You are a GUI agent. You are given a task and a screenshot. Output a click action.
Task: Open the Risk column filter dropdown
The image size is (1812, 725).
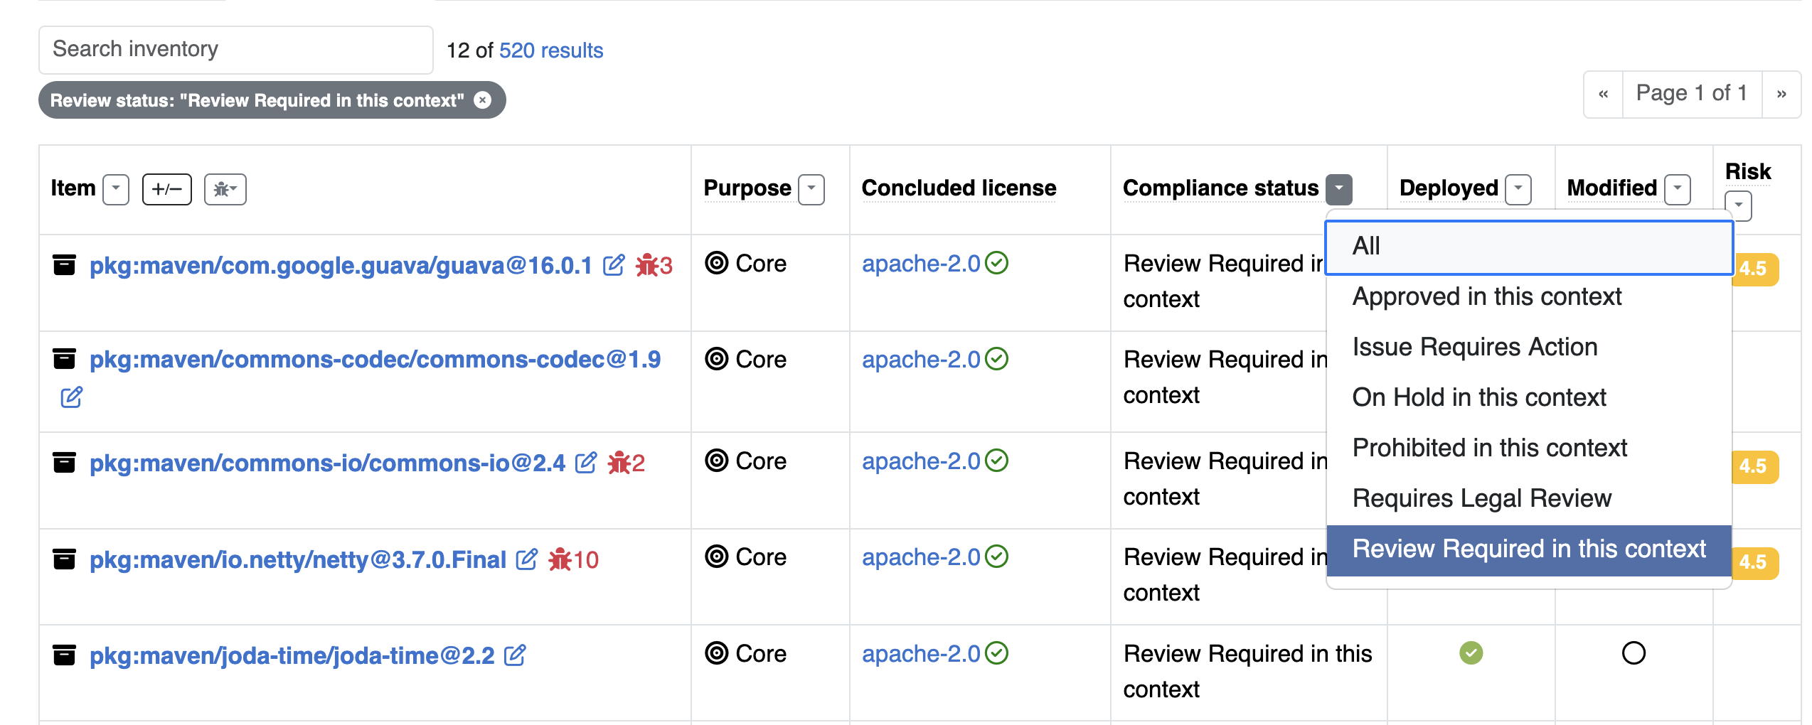click(x=1739, y=206)
